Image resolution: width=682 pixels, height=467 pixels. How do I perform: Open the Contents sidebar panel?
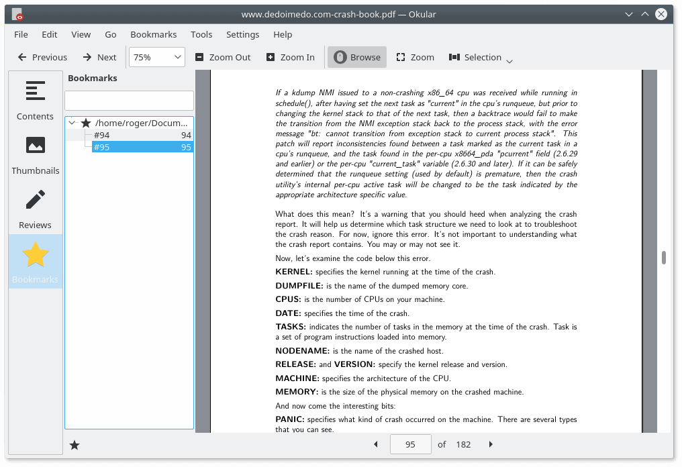pyautogui.click(x=35, y=99)
